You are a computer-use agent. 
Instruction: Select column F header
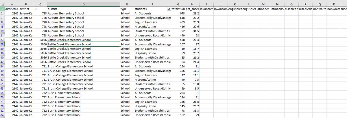click(153, 4)
